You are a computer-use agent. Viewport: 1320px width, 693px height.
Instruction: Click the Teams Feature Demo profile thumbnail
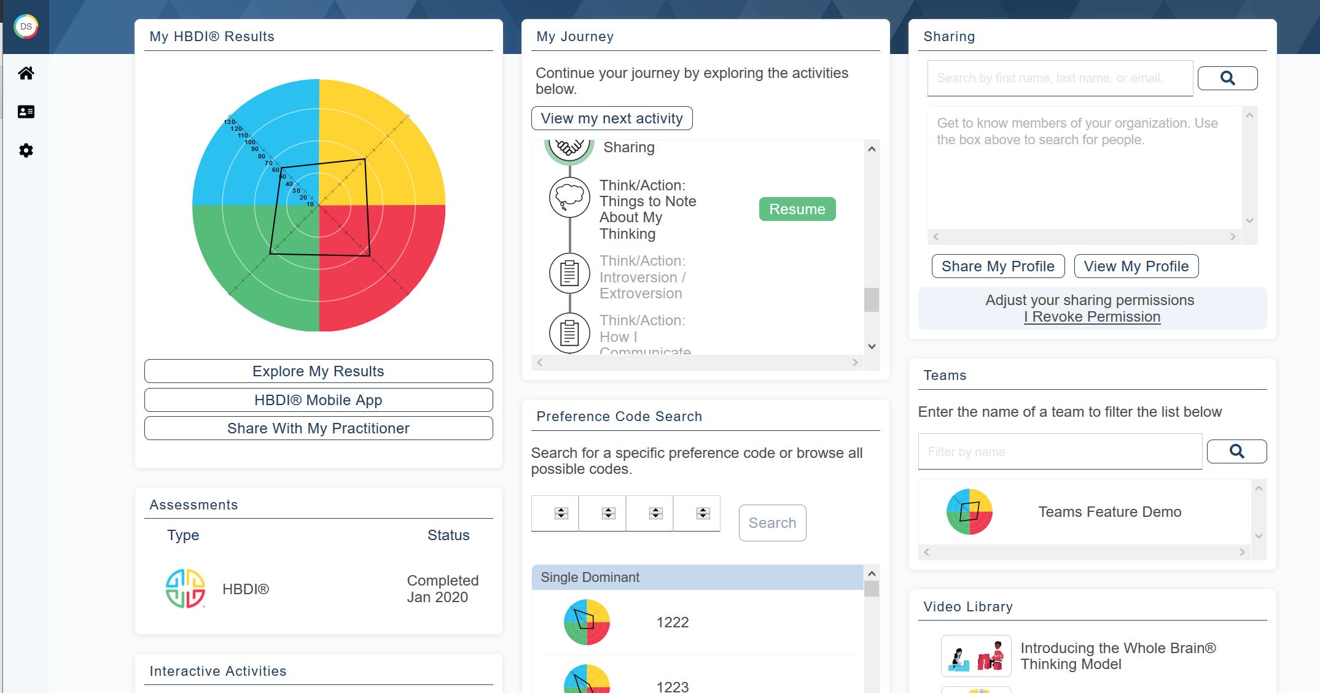pyautogui.click(x=969, y=512)
